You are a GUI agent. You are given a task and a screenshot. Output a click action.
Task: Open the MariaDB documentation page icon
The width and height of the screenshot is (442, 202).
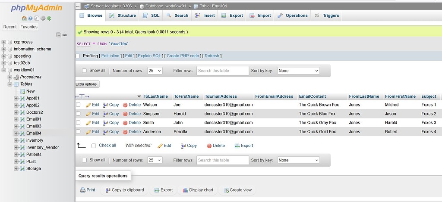tap(37, 18)
